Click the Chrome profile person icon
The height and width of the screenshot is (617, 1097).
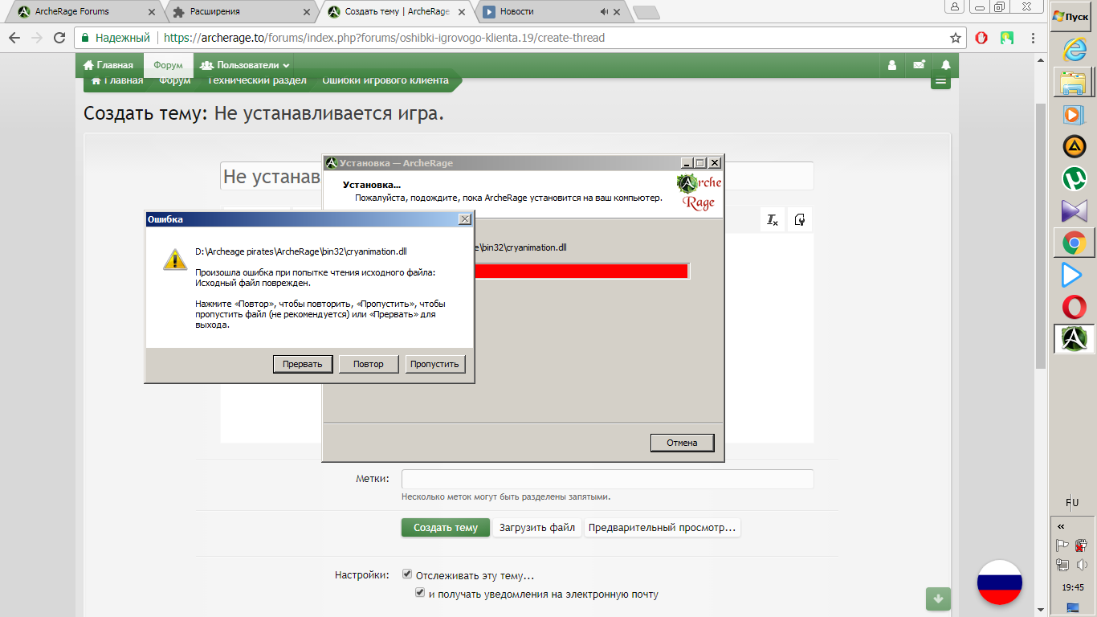(955, 6)
